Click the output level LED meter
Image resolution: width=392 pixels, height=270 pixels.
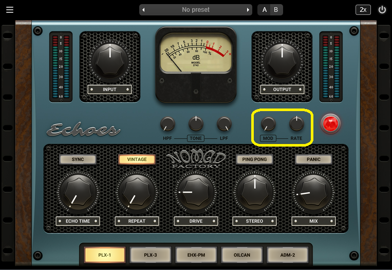[331, 67]
